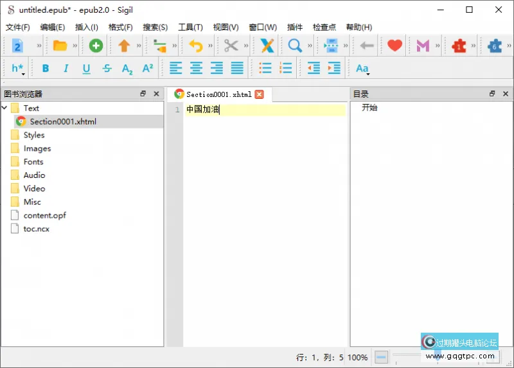Open the 工具(T) menu
Screen dimensions: 514x368
click(x=190, y=27)
